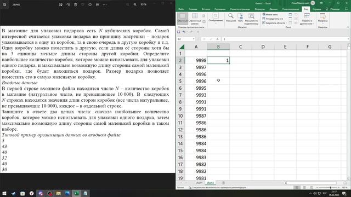This screenshot has height=197, width=351.
Task: Open the Windows Start menu
Action: pyautogui.click(x=4, y=193)
